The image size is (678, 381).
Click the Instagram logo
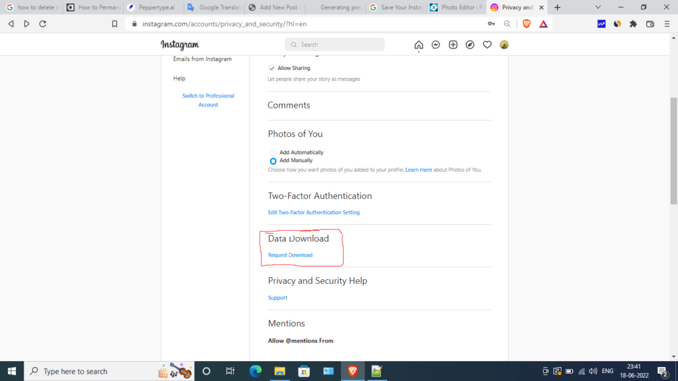point(180,44)
